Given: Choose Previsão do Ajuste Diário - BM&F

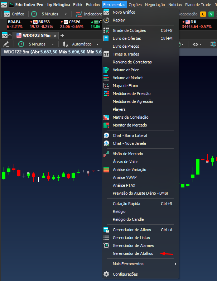Looking at the screenshot, I should (140, 193).
